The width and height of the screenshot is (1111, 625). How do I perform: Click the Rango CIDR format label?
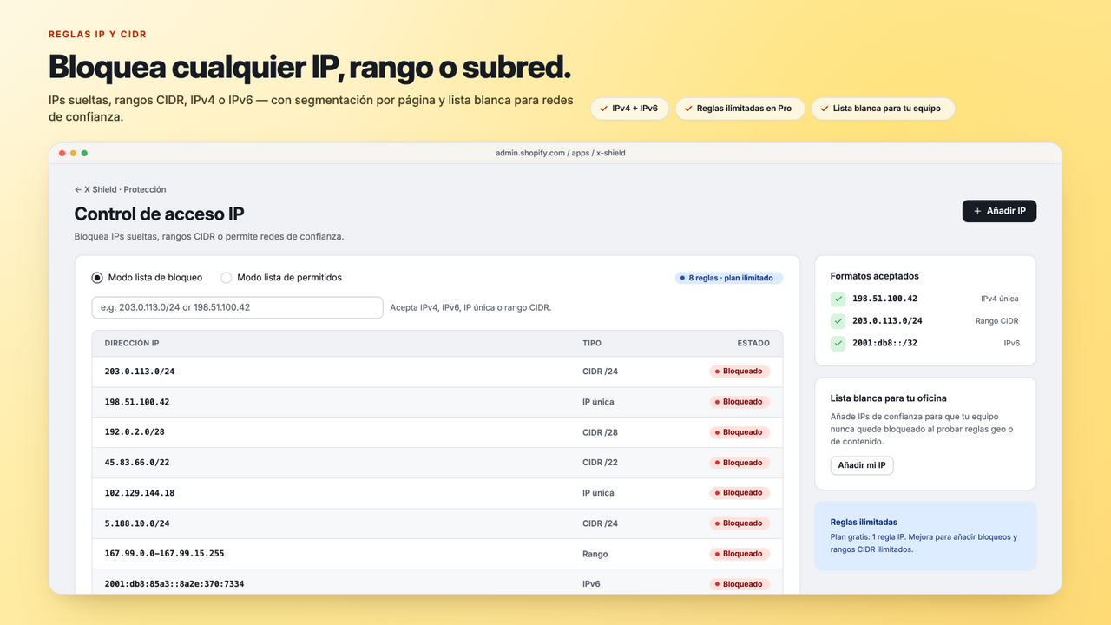point(997,321)
